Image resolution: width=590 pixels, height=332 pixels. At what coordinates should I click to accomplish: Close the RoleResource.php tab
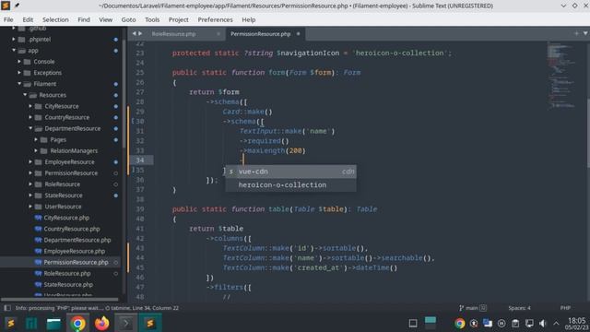click(x=218, y=34)
